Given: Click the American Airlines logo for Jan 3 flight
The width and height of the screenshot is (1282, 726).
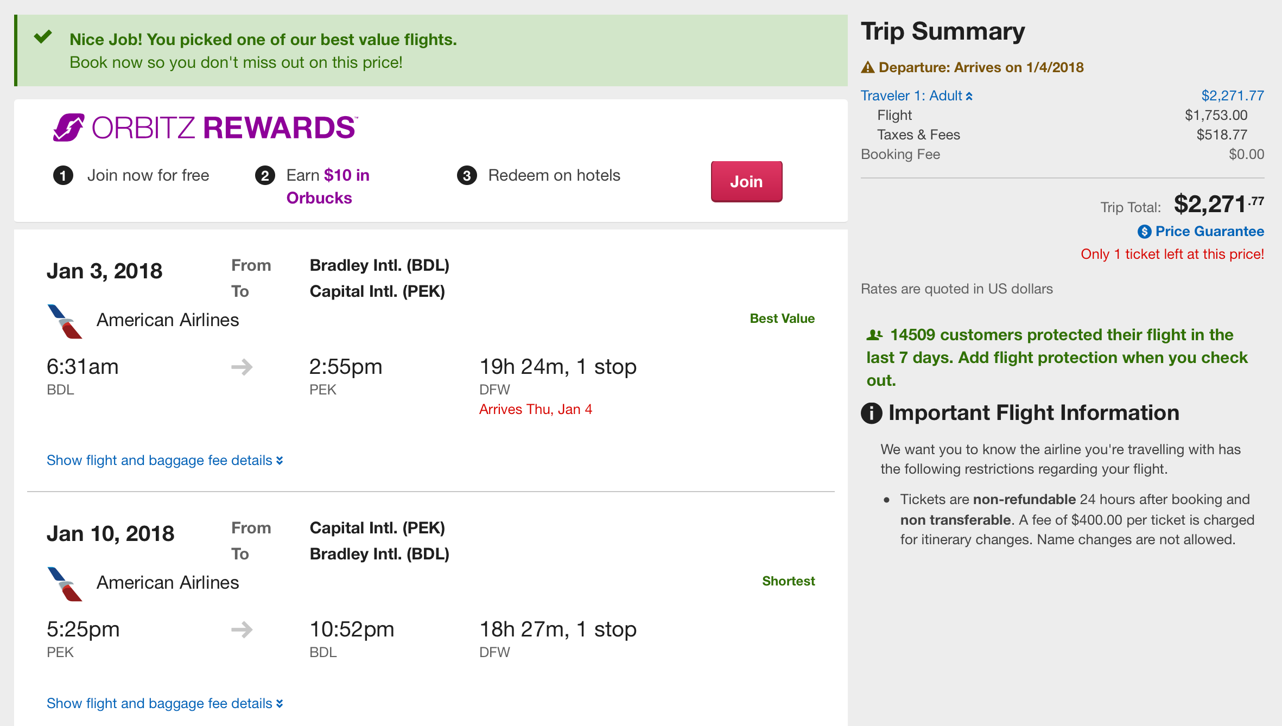Looking at the screenshot, I should (65, 321).
